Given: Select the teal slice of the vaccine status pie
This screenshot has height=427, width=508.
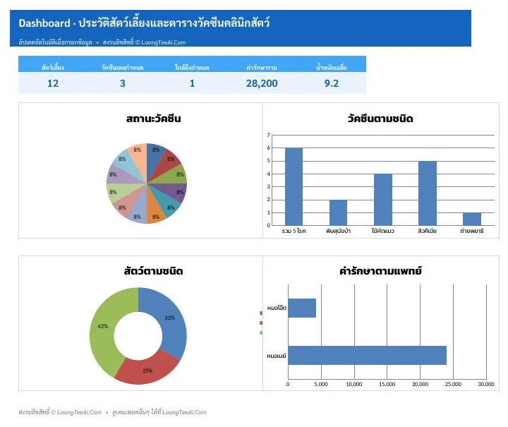Looking at the screenshot, I should 168,203.
